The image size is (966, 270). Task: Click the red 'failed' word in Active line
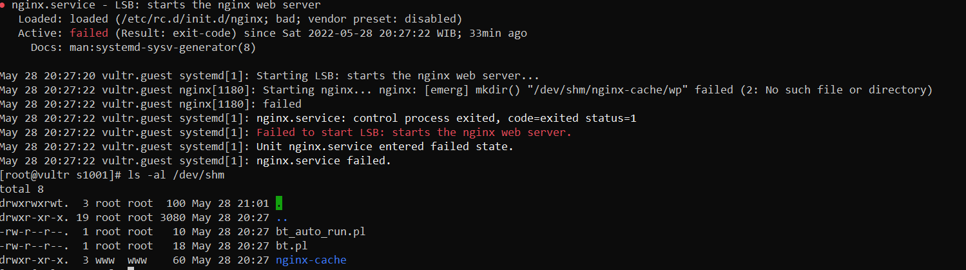(89, 33)
